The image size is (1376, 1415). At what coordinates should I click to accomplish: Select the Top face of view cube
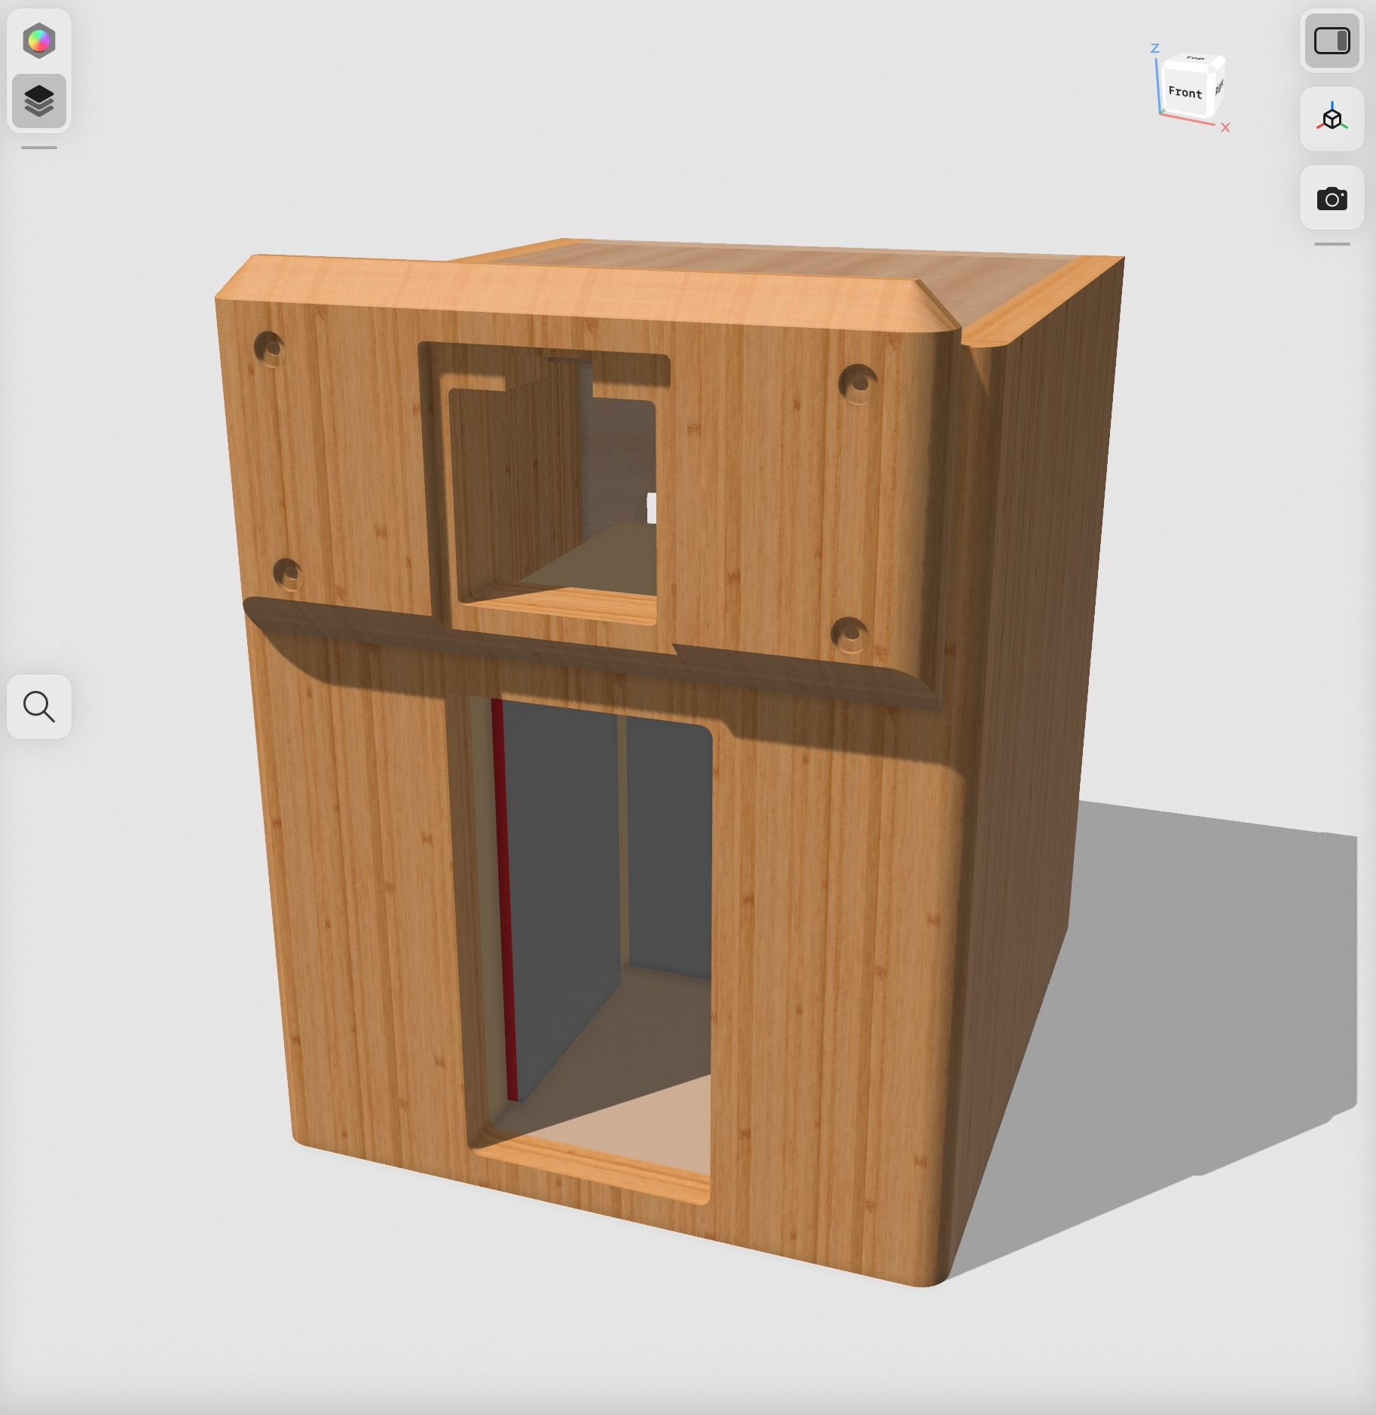pos(1195,58)
